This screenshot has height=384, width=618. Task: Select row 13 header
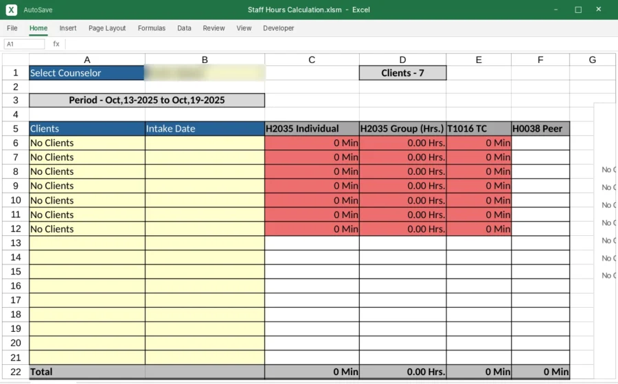click(16, 243)
